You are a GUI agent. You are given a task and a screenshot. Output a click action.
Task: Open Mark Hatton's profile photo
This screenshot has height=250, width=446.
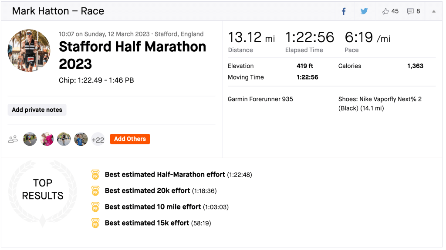(x=29, y=50)
